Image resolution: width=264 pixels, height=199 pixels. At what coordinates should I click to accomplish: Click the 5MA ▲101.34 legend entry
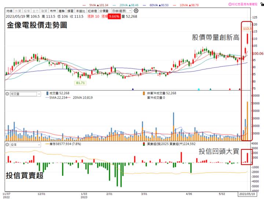96,5
